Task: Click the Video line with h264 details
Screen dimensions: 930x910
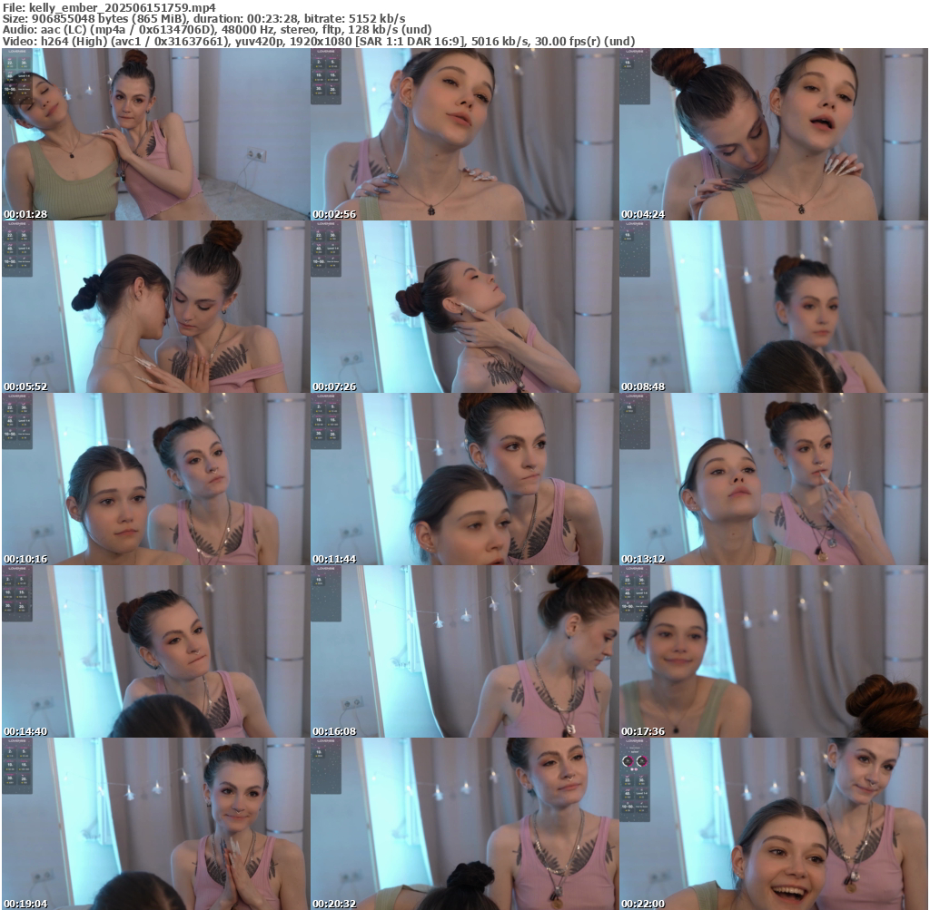Action: coord(319,42)
